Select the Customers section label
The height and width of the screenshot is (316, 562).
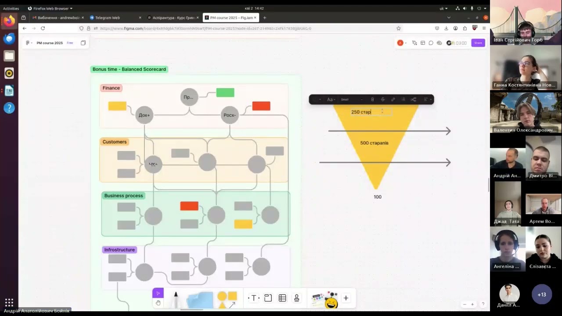coord(115,142)
